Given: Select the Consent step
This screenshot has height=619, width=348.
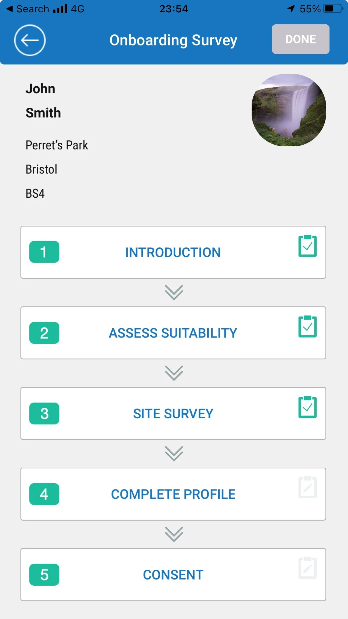Looking at the screenshot, I should pyautogui.click(x=173, y=575).
